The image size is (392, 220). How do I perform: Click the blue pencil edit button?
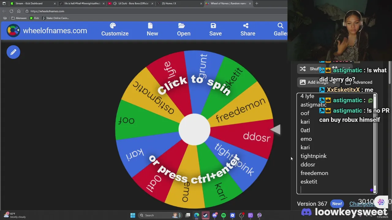click(13, 52)
